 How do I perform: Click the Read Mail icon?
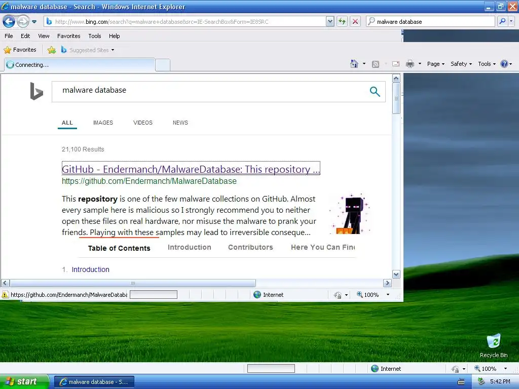click(x=396, y=64)
